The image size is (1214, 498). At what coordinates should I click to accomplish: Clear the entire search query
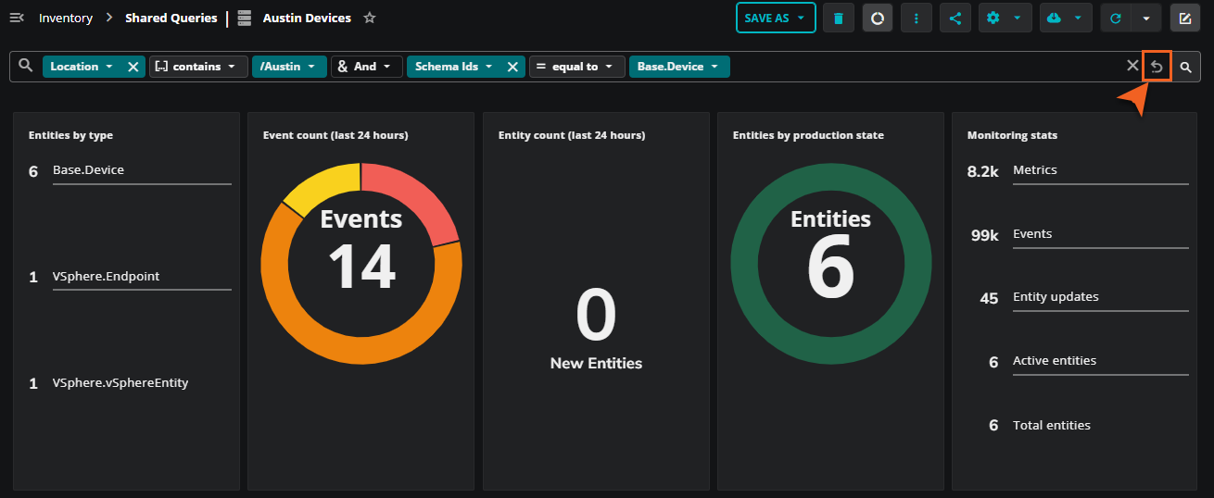pyautogui.click(x=1132, y=66)
